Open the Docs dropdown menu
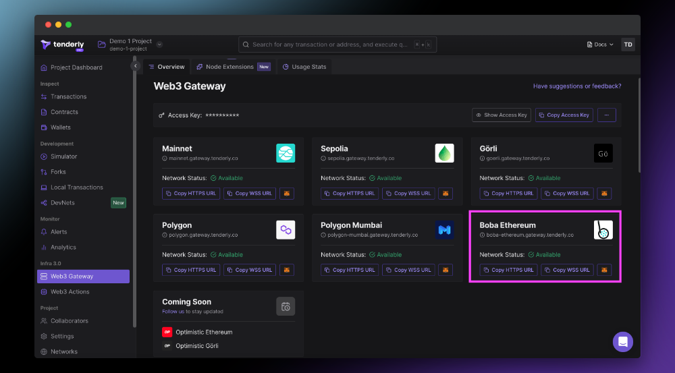The width and height of the screenshot is (675, 373). coord(599,45)
